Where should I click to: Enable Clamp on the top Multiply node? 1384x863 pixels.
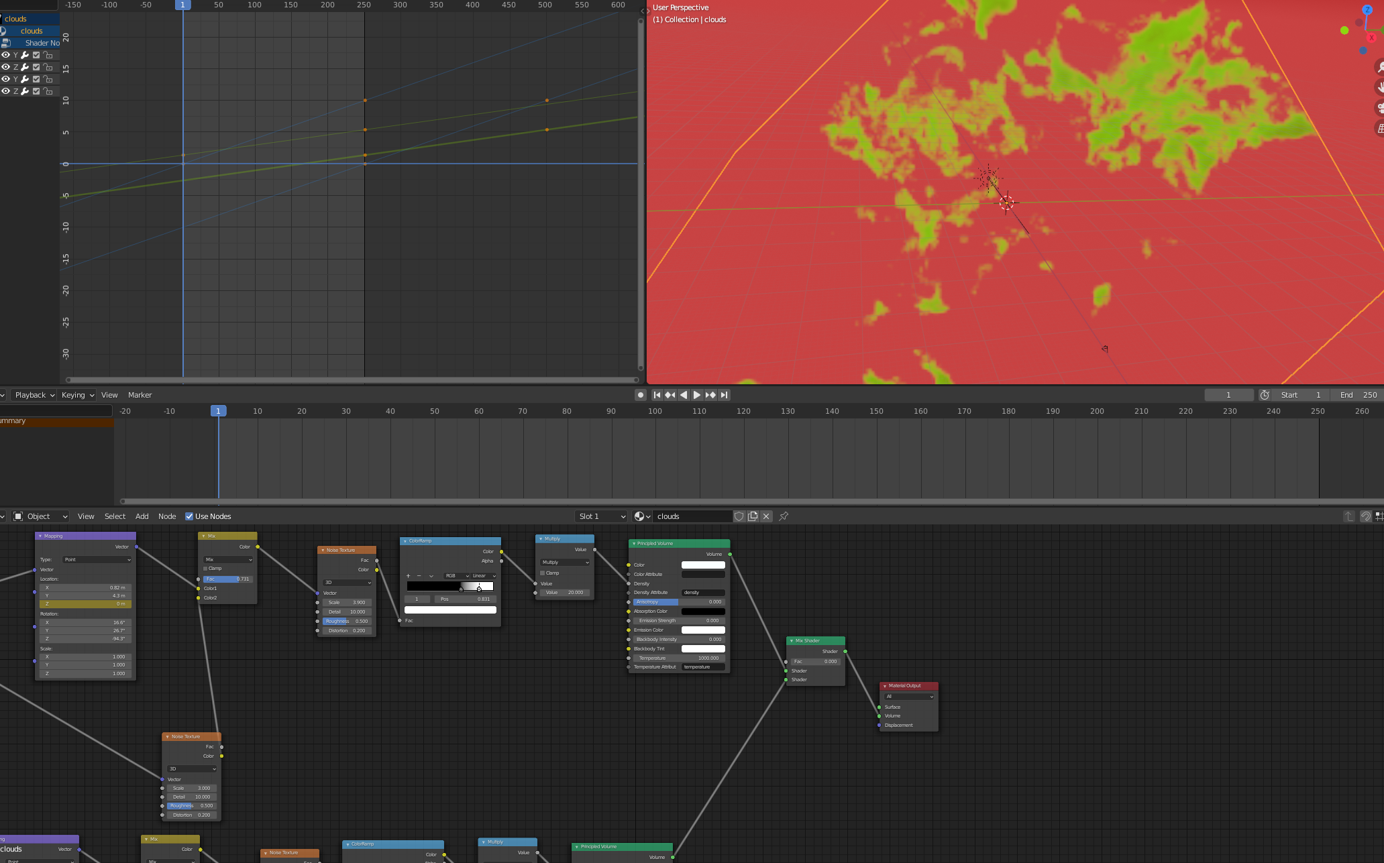pyautogui.click(x=543, y=573)
